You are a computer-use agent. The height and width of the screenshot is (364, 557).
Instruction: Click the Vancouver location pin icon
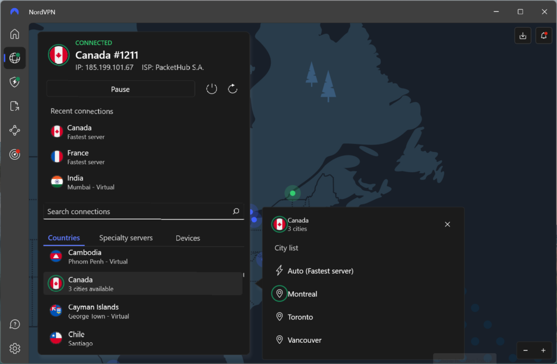tap(280, 340)
